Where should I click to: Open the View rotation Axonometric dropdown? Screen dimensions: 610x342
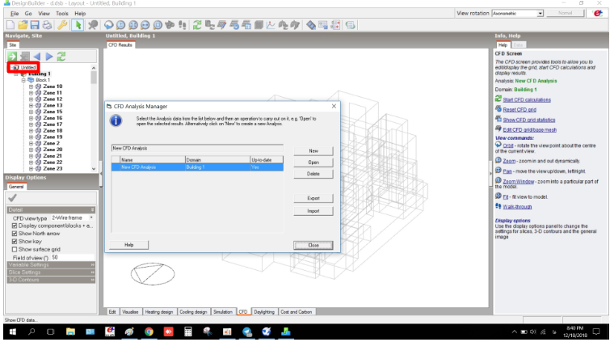pos(517,13)
